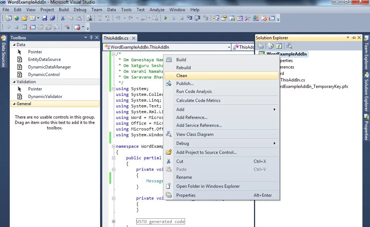Select Properties at context menu bottom
Screen dimensions: 370x227
pyautogui.click(x=221, y=195)
